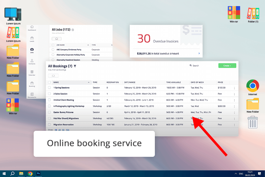Viewport: 265px width, 177px height.
Task: Open the notification center icon
Action: tap(259, 174)
